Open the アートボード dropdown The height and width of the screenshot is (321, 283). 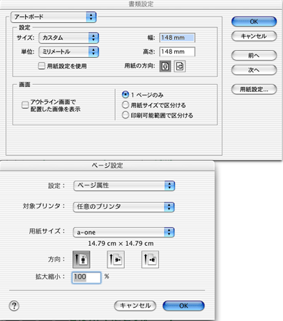[x=54, y=17]
